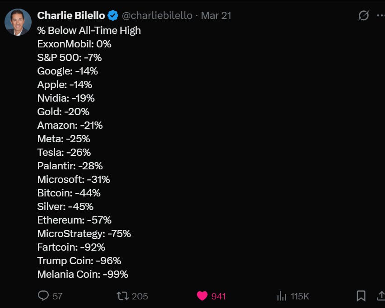Open the @charliebilello handle link
The image size is (385, 308).
[157, 15]
